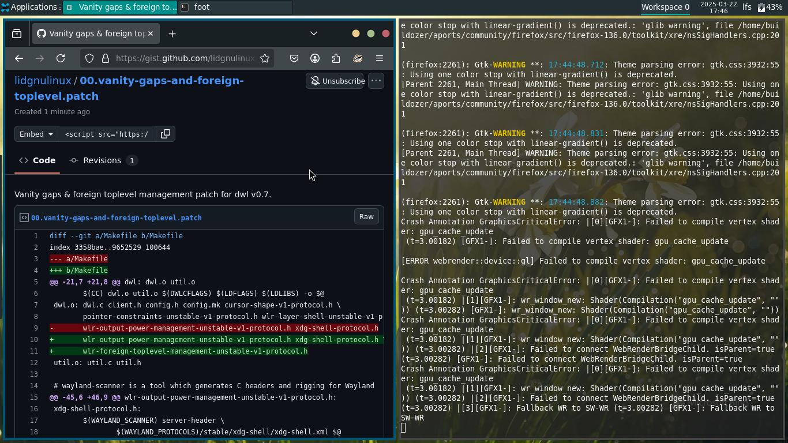This screenshot has width=788, height=443.
Task: Expand the Embed dropdown
Action: point(36,134)
